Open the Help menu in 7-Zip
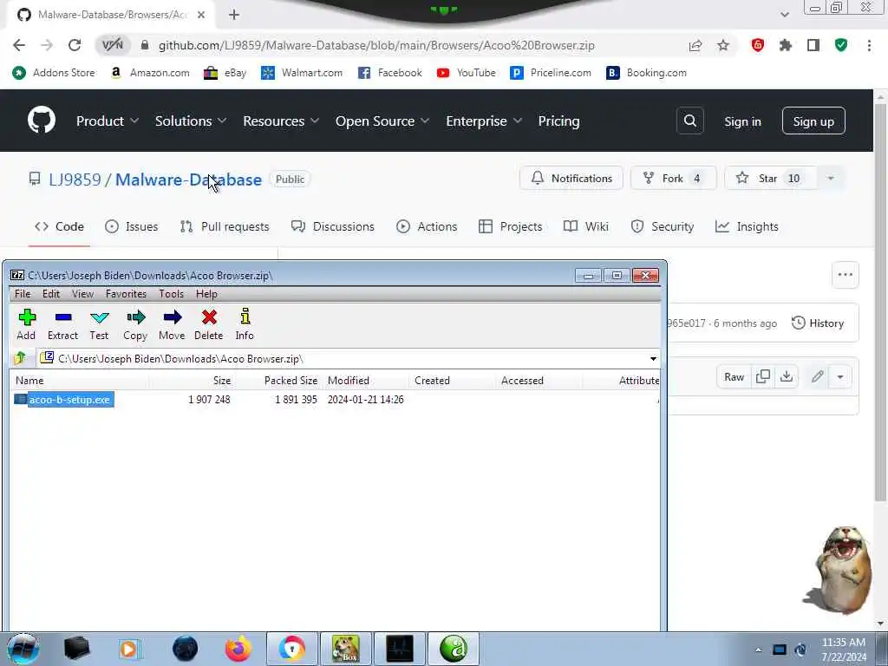 tap(206, 293)
